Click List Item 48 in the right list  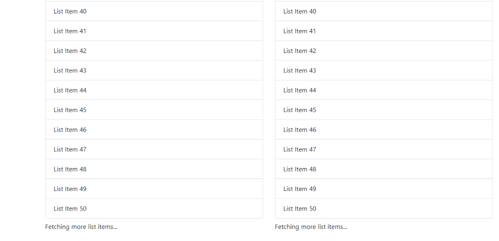point(300,169)
